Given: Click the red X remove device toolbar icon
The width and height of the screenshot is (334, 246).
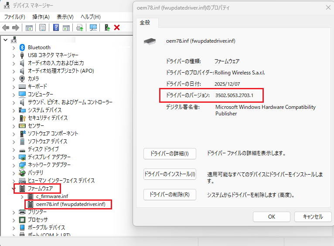Looking at the screenshot, I should (x=117, y=27).
